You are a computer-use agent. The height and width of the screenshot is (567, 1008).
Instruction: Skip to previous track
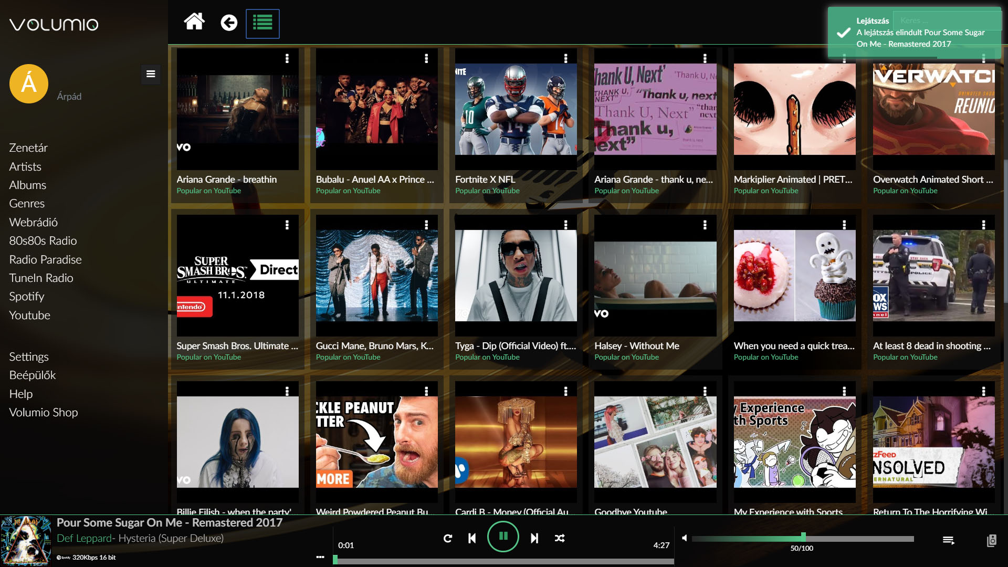[x=472, y=538]
